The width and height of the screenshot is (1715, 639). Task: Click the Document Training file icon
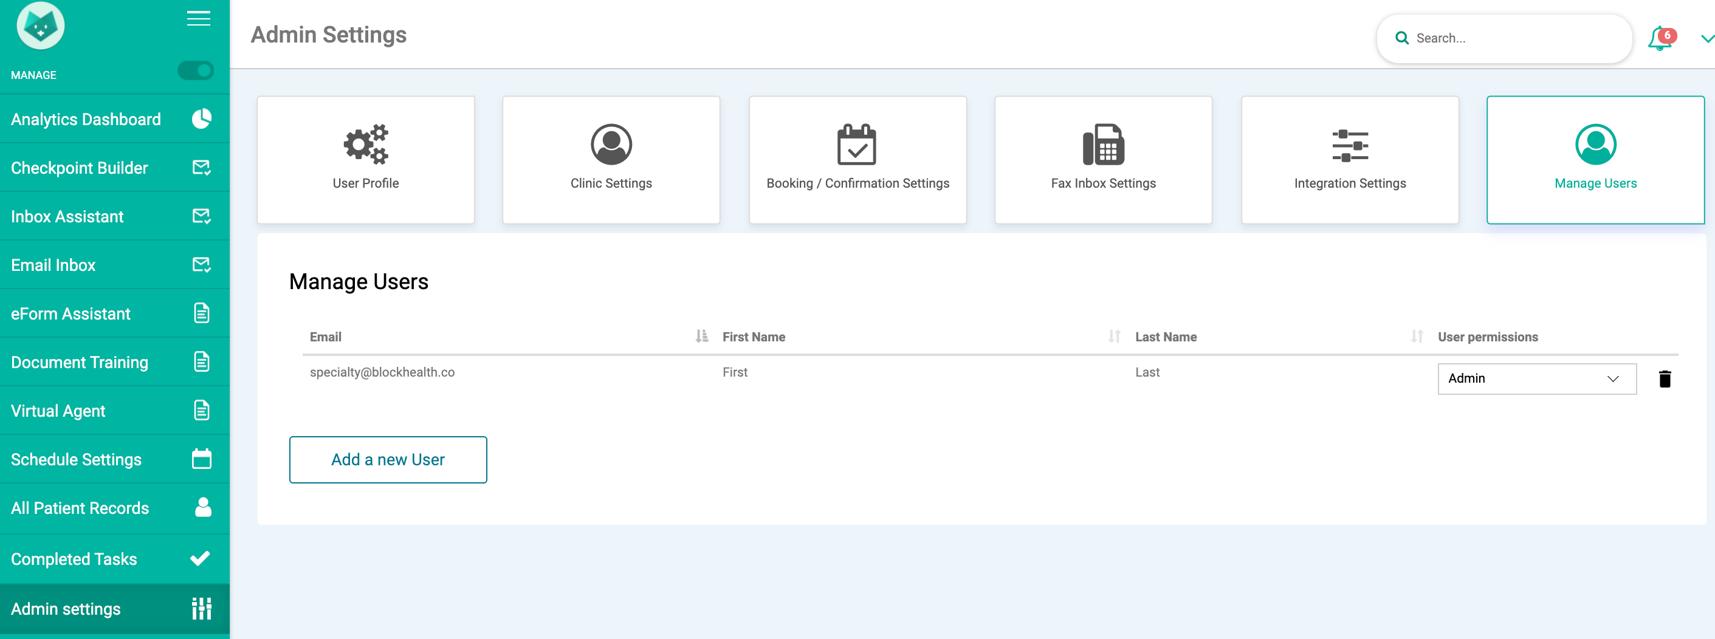[x=202, y=361]
